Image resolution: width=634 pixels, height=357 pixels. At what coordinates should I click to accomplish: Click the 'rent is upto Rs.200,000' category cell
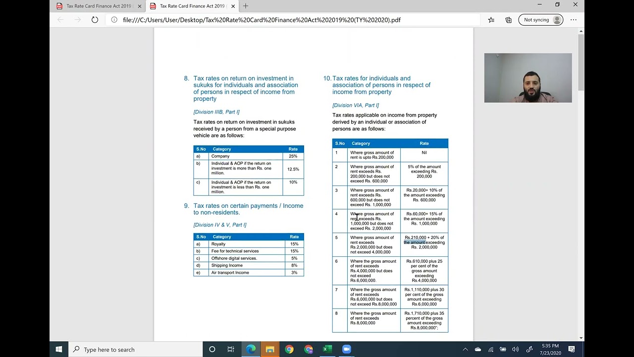click(x=373, y=155)
